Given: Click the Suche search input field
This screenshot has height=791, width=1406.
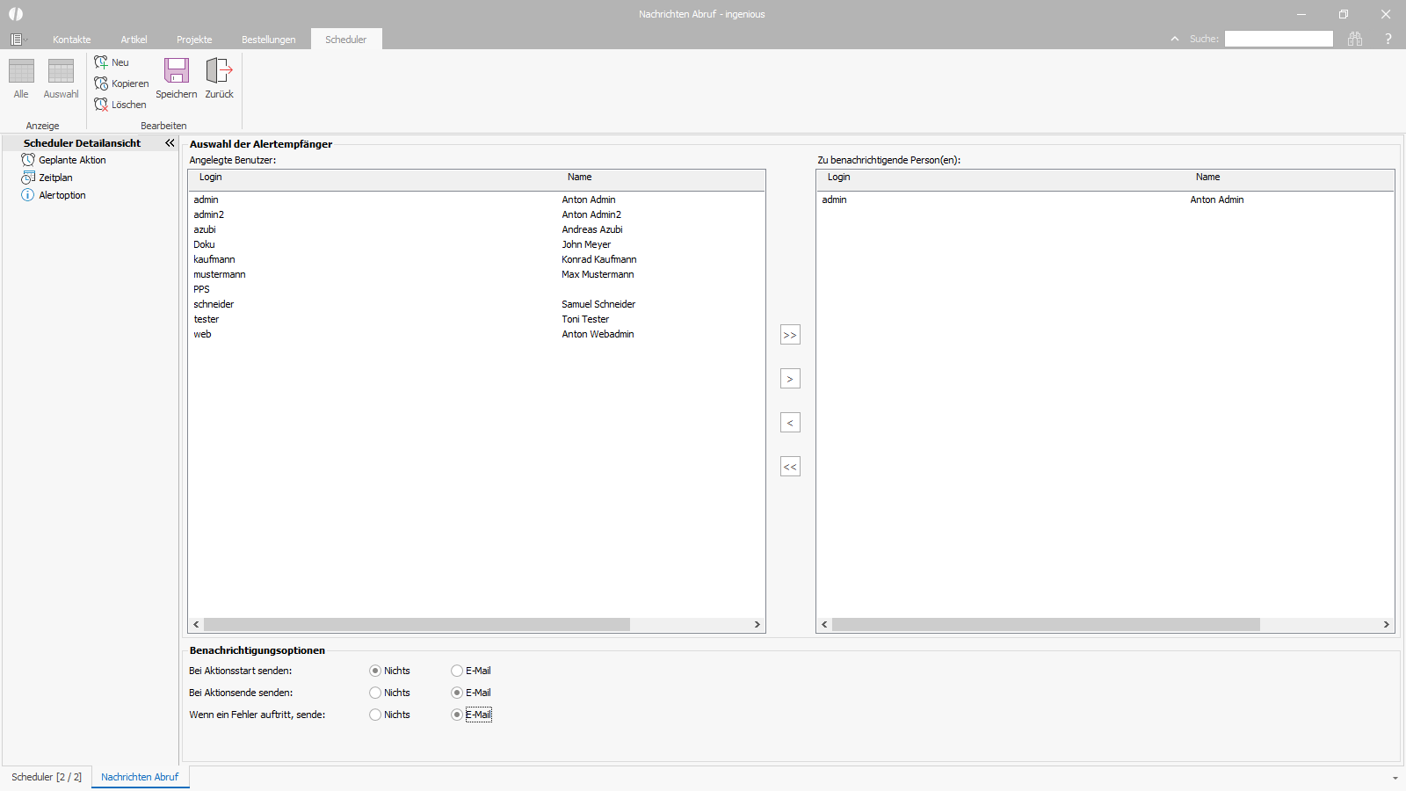Looking at the screenshot, I should click(x=1279, y=39).
